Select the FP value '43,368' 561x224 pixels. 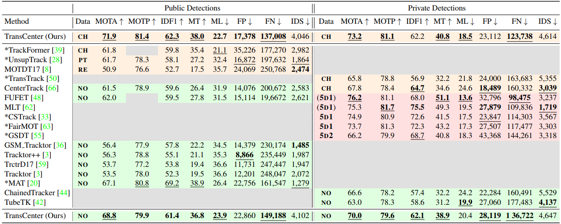coord(491,135)
